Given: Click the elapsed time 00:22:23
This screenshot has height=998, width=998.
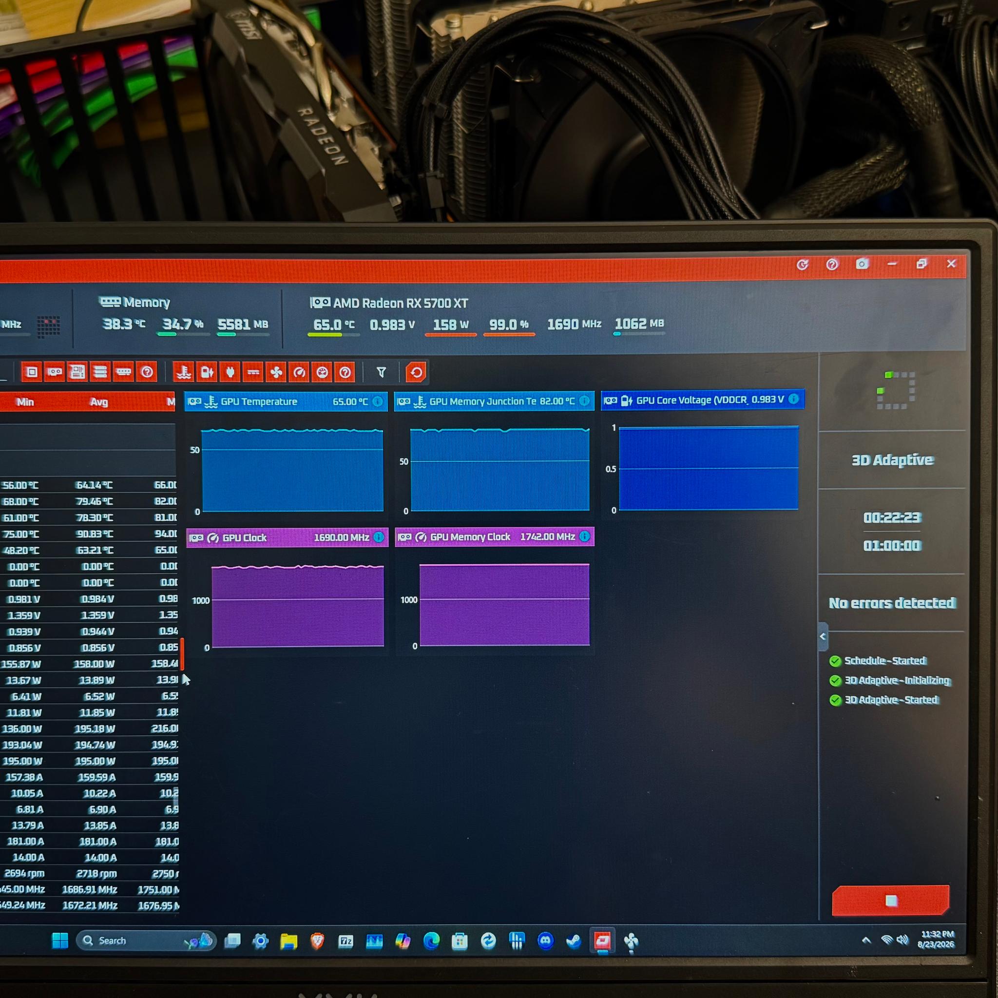Looking at the screenshot, I should 892,518.
